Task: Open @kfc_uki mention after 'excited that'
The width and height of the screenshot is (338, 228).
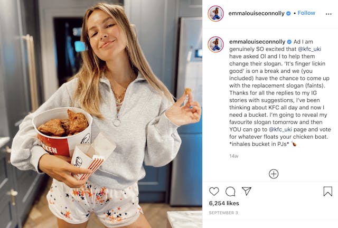Action: click(x=309, y=49)
